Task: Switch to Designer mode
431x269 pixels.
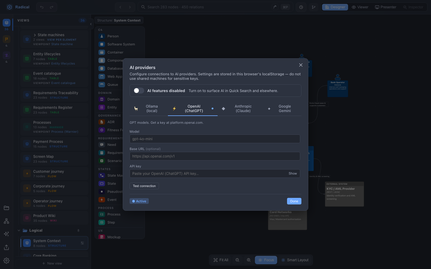Action: click(x=335, y=7)
